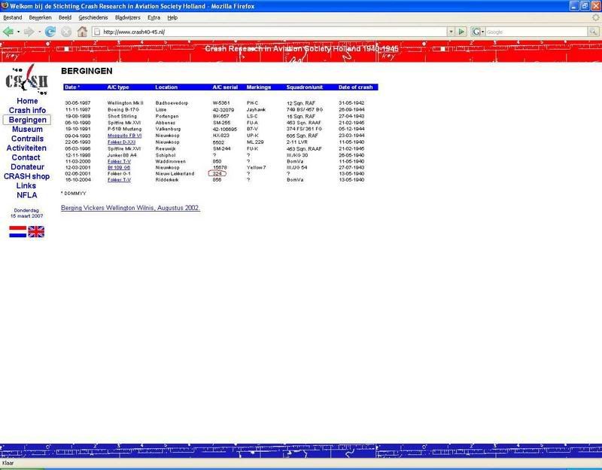Click the page icon in address bar
602x470 pixels.
[97, 32]
